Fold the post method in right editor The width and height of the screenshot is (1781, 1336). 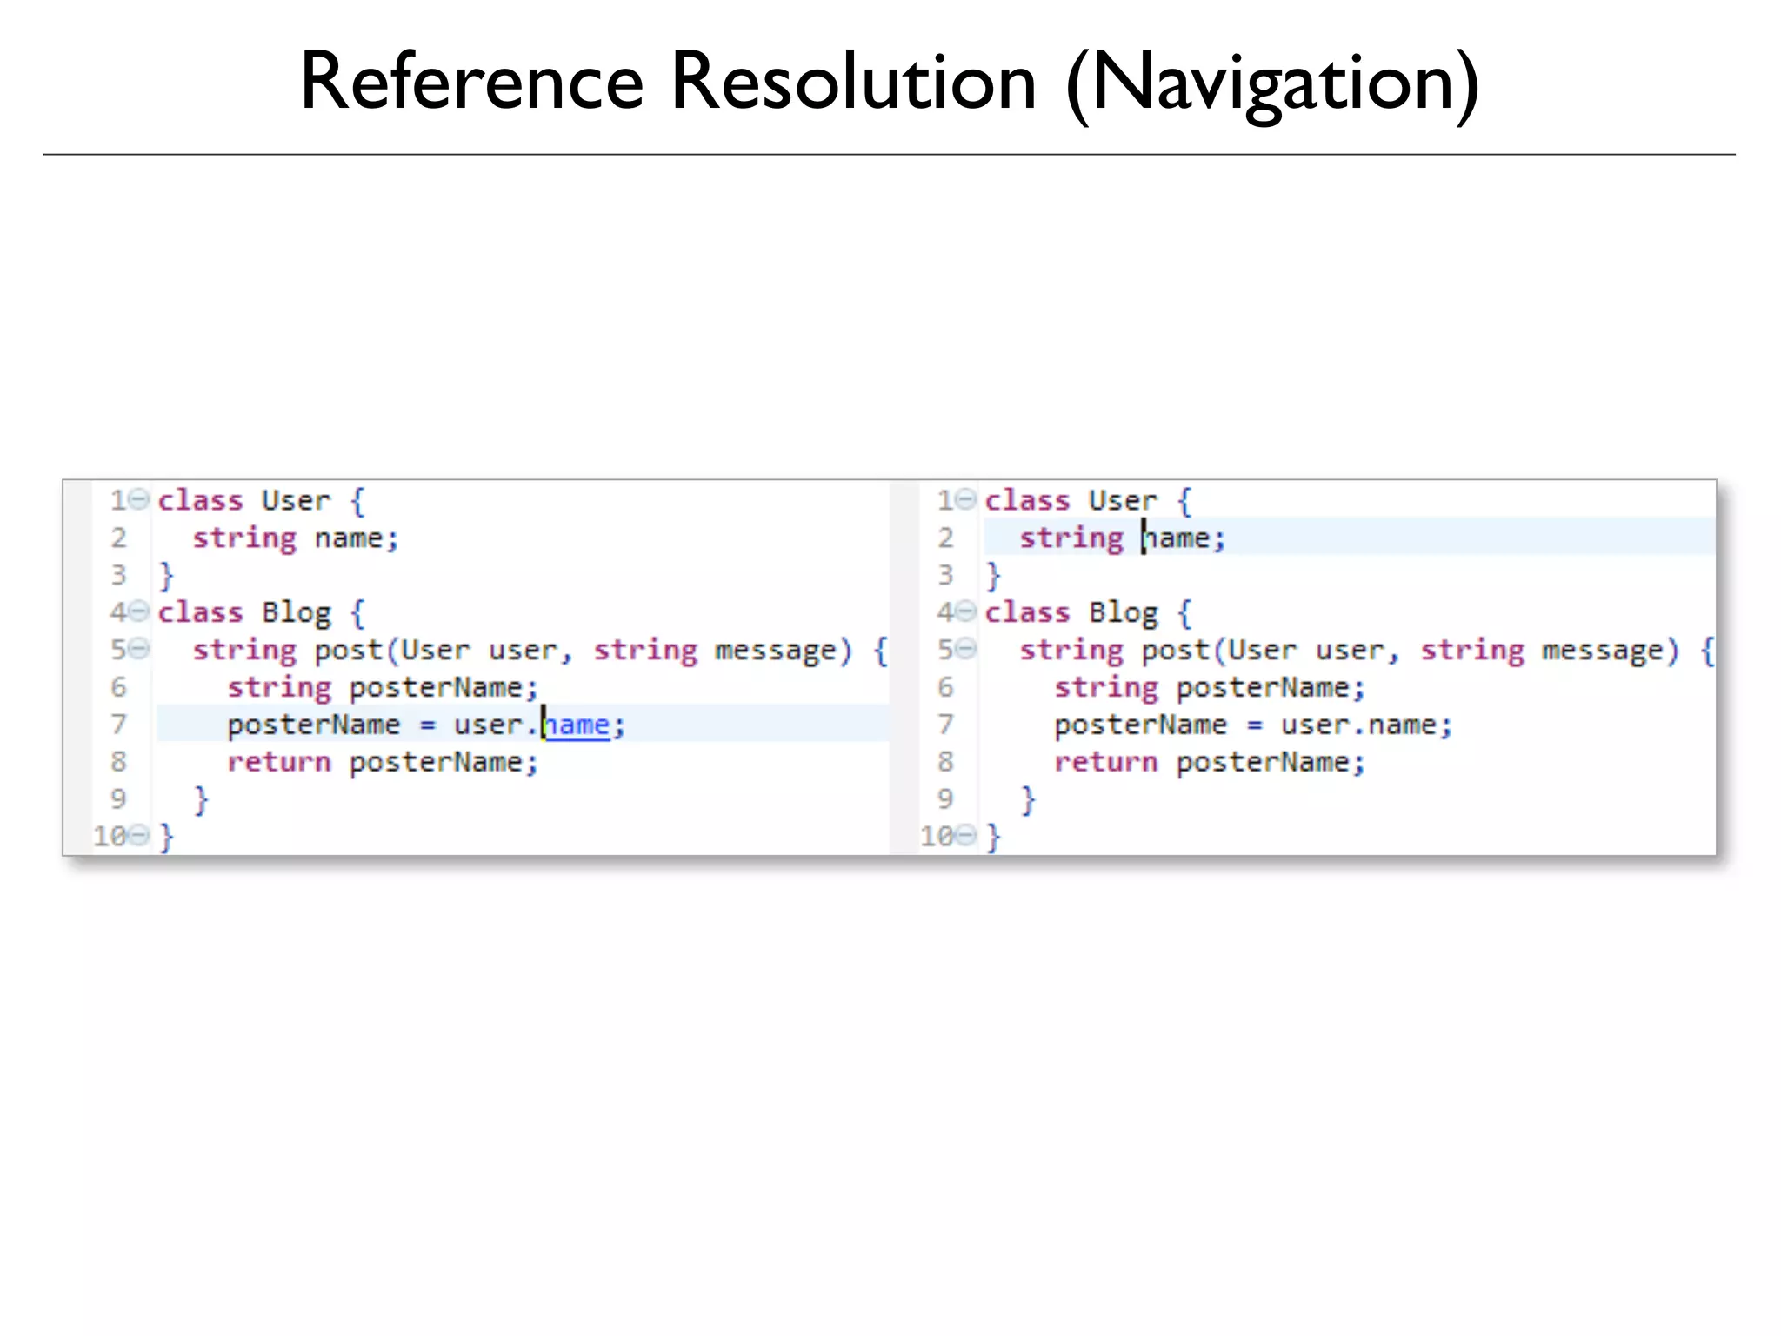(x=966, y=649)
